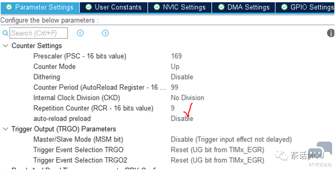Open the info icon at right

pyautogui.click(x=331, y=33)
